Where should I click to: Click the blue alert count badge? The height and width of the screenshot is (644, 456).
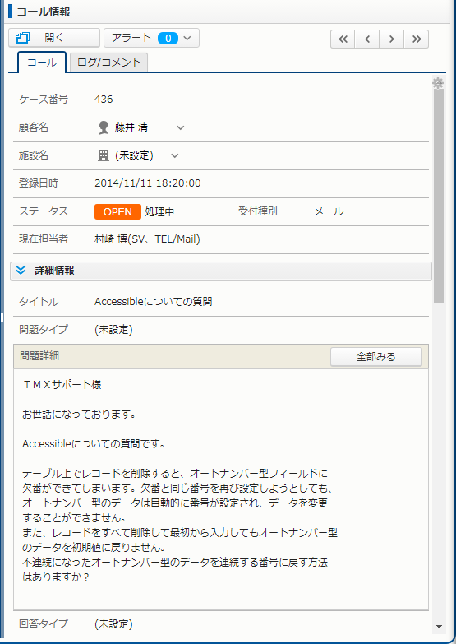(x=168, y=38)
